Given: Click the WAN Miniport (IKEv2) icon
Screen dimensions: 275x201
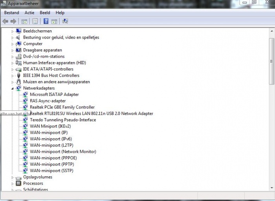Looking at the screenshot, I should click(25, 126).
